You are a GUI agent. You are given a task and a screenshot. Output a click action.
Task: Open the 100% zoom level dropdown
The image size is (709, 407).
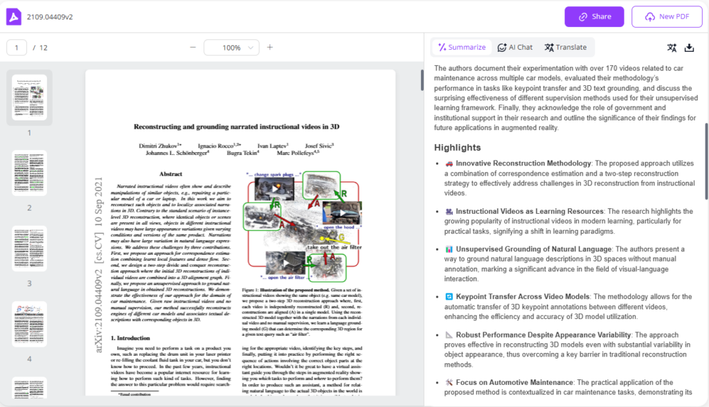coord(231,48)
